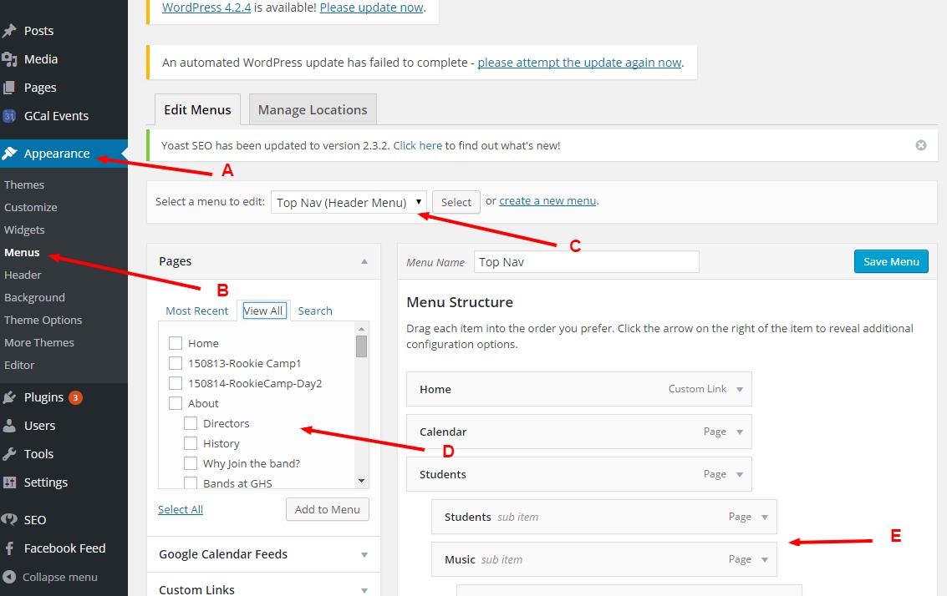The height and width of the screenshot is (596, 947).
Task: Click the Yoast Click here link
Action: tap(417, 145)
